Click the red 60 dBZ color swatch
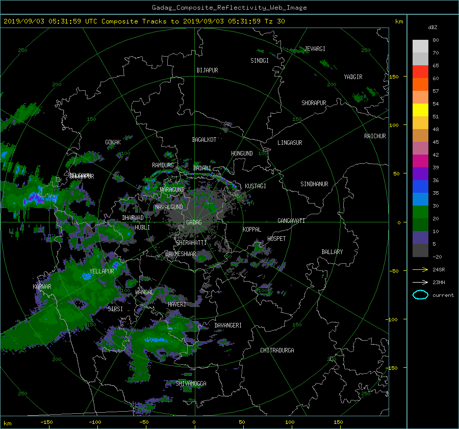This screenshot has width=459, height=429. point(420,72)
